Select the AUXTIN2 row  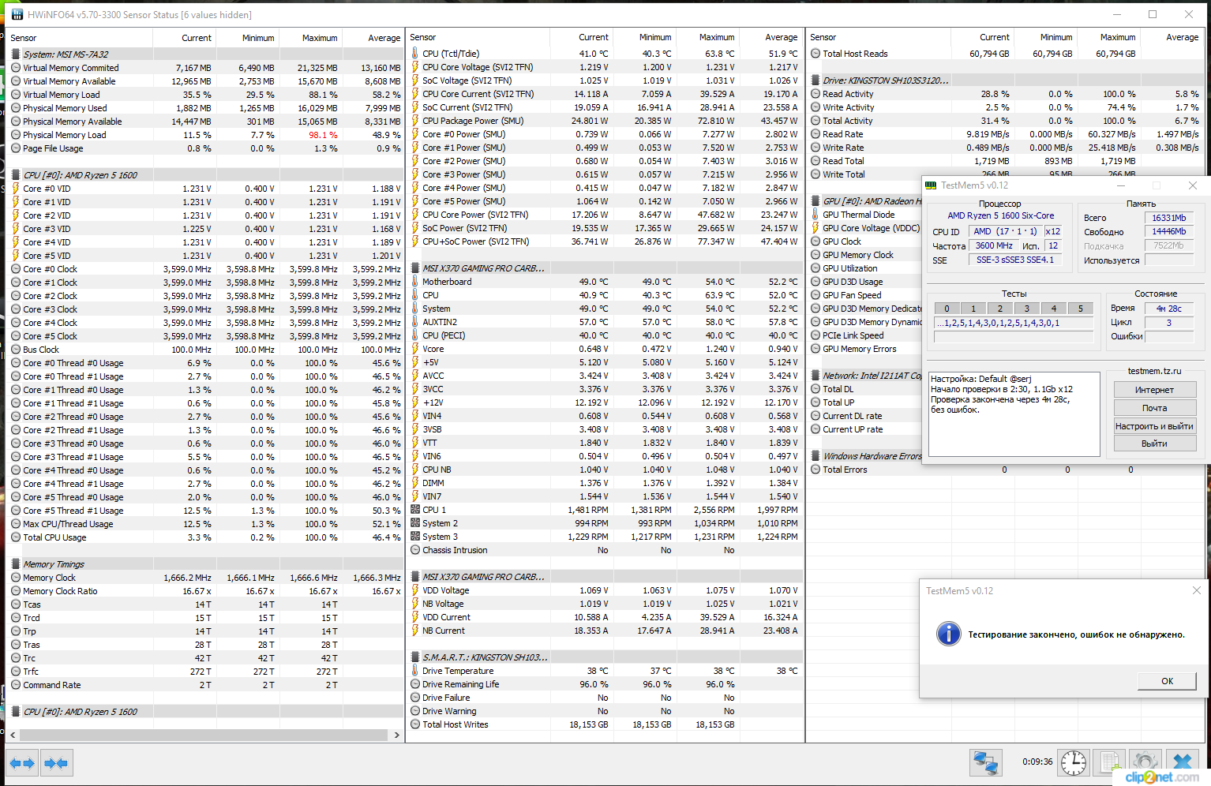(x=605, y=322)
